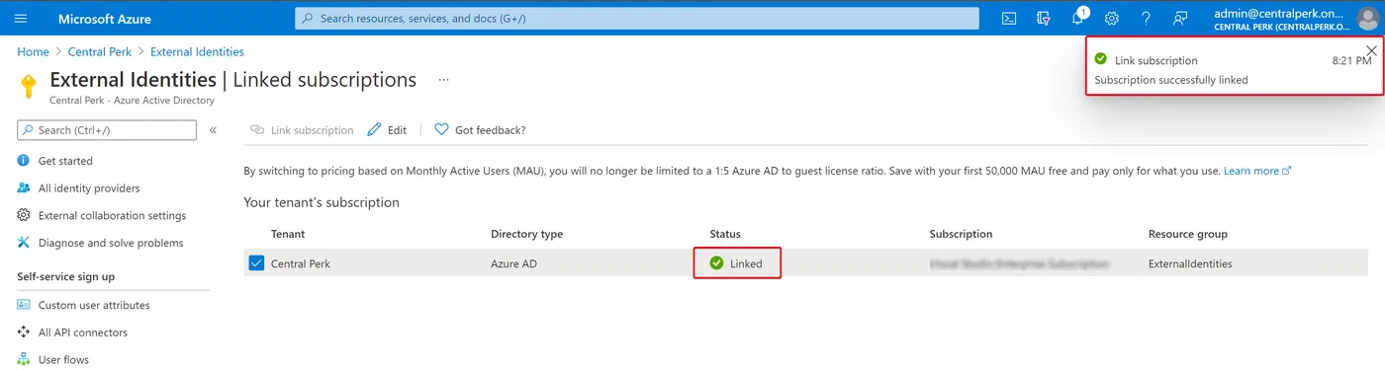
Task: Open the notifications bell
Action: pyautogui.click(x=1078, y=18)
